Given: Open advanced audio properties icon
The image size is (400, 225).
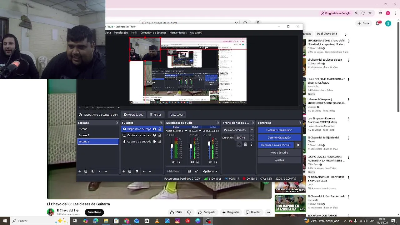Looking at the screenshot, I should coord(197,171).
